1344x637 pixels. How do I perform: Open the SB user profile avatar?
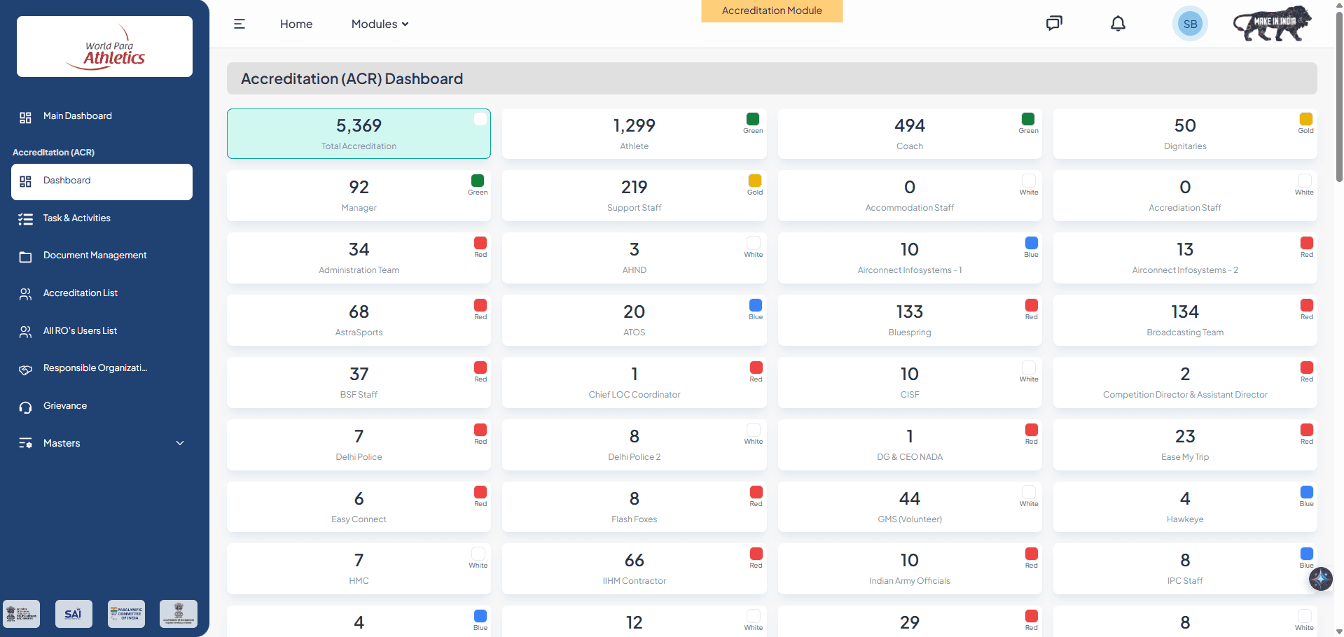(x=1189, y=24)
